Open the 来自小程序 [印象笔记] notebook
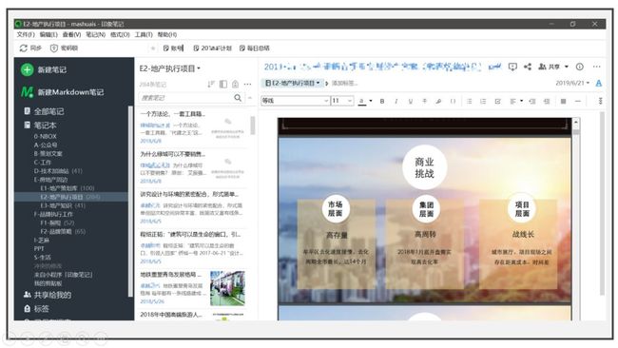The height and width of the screenshot is (348, 618). click(63, 275)
